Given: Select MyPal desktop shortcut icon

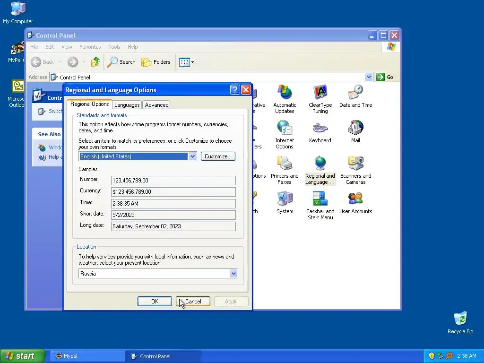Looking at the screenshot, I should click(x=16, y=52).
